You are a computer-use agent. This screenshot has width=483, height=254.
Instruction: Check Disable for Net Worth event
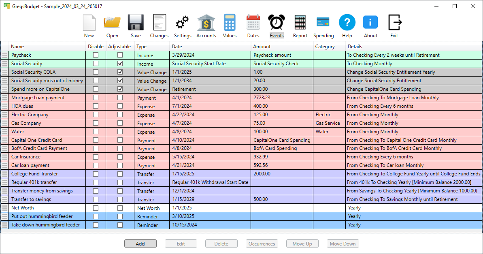tap(96, 208)
